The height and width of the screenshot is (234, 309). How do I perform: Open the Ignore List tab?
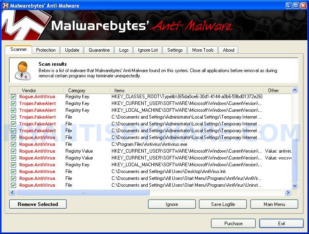pyautogui.click(x=148, y=50)
